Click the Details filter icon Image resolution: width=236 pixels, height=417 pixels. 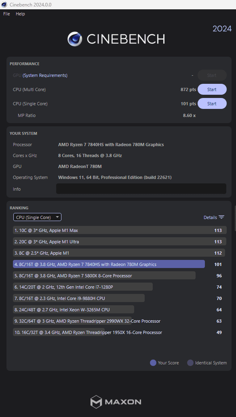(x=221, y=217)
